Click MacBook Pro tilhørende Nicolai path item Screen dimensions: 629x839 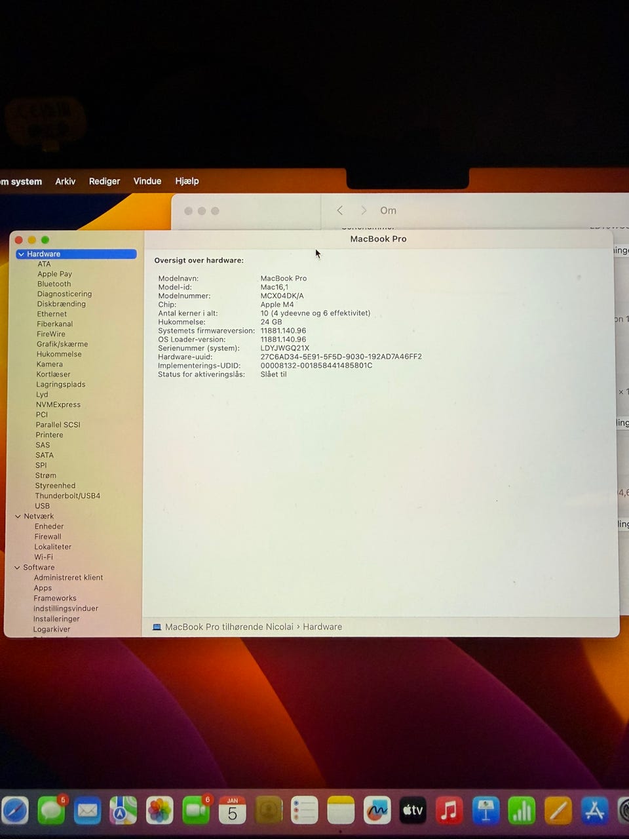(228, 627)
